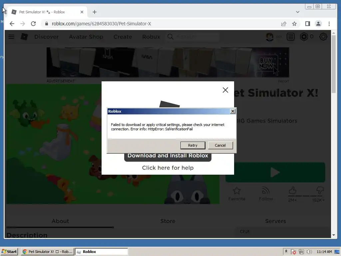View site security lock info
341x256 pixels.
pos(46,24)
